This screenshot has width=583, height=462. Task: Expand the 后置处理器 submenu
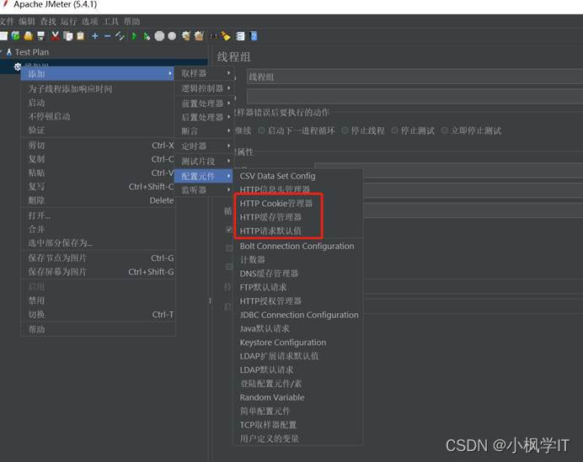point(206,117)
